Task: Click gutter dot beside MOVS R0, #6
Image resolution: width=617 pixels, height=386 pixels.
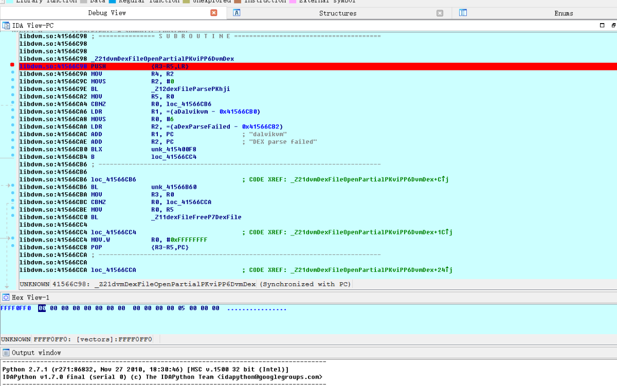Action: coord(12,119)
